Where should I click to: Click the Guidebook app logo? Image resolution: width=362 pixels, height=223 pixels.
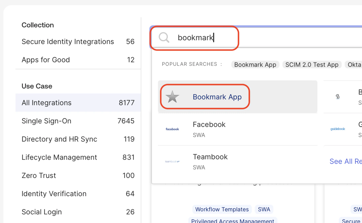(x=338, y=129)
